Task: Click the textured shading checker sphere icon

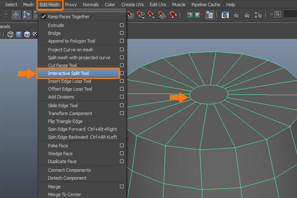Action: (35, 35)
